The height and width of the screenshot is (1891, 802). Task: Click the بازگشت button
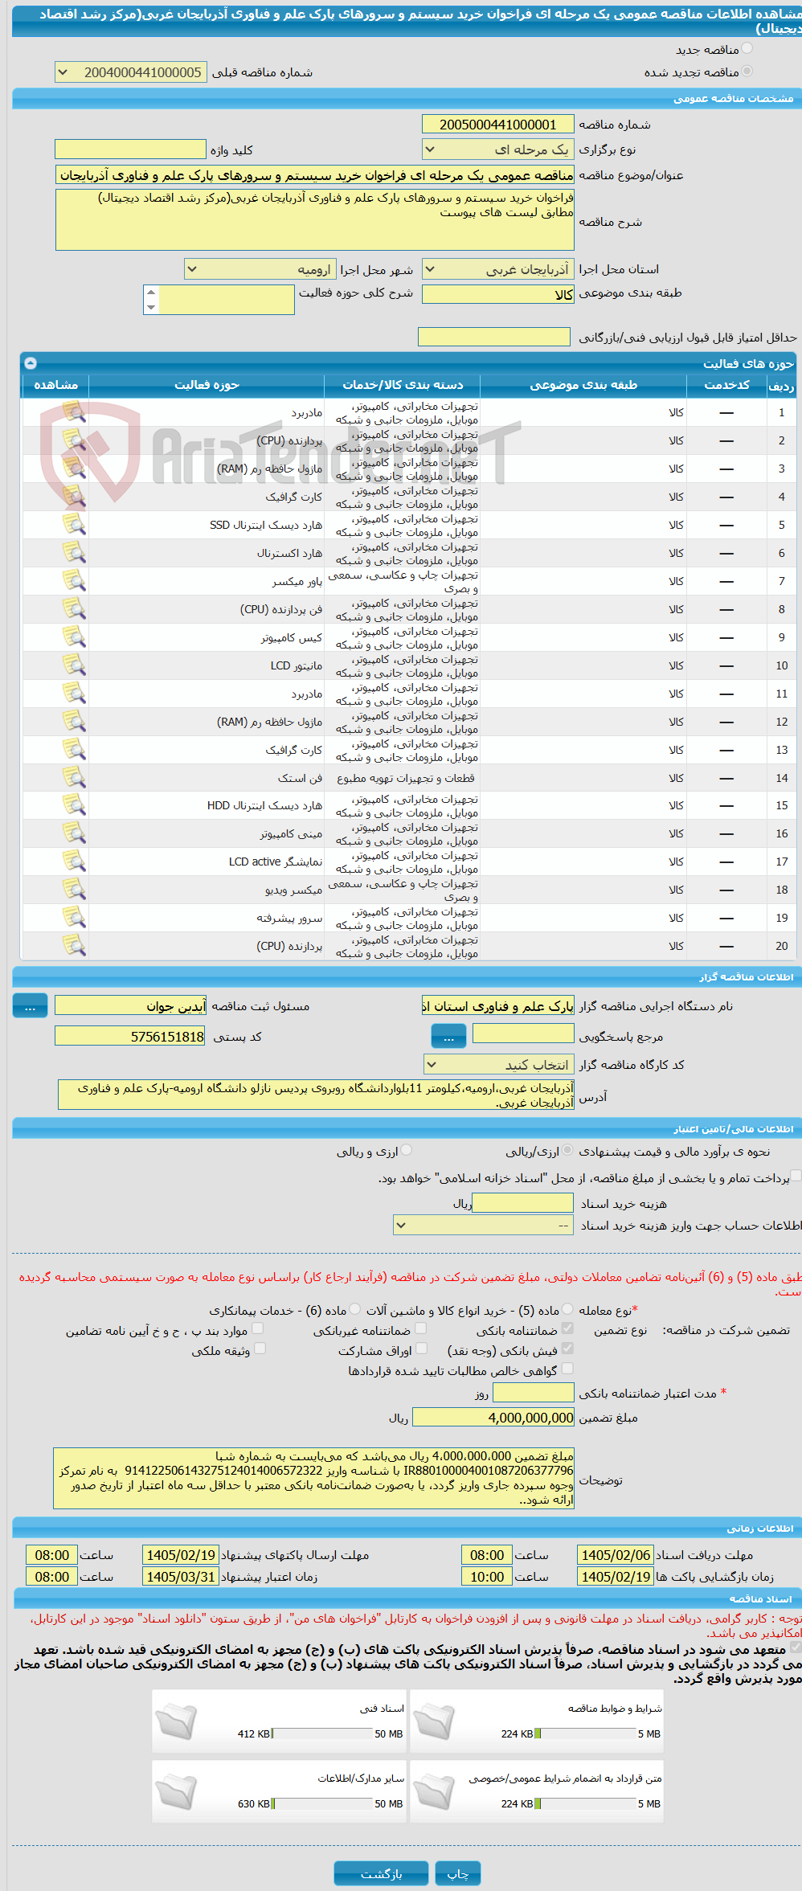(x=382, y=1874)
